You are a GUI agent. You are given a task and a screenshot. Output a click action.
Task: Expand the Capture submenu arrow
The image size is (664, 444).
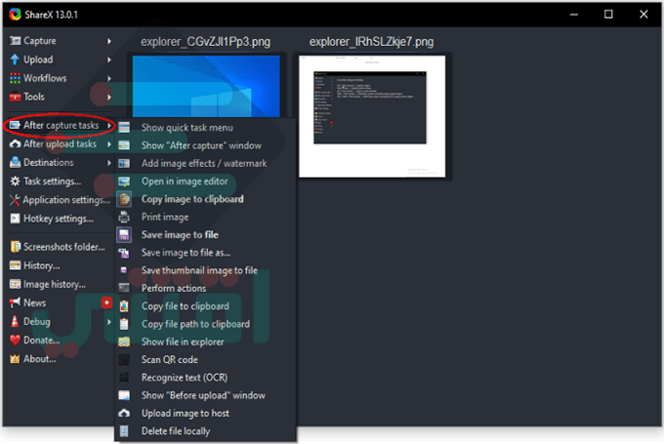(x=108, y=41)
